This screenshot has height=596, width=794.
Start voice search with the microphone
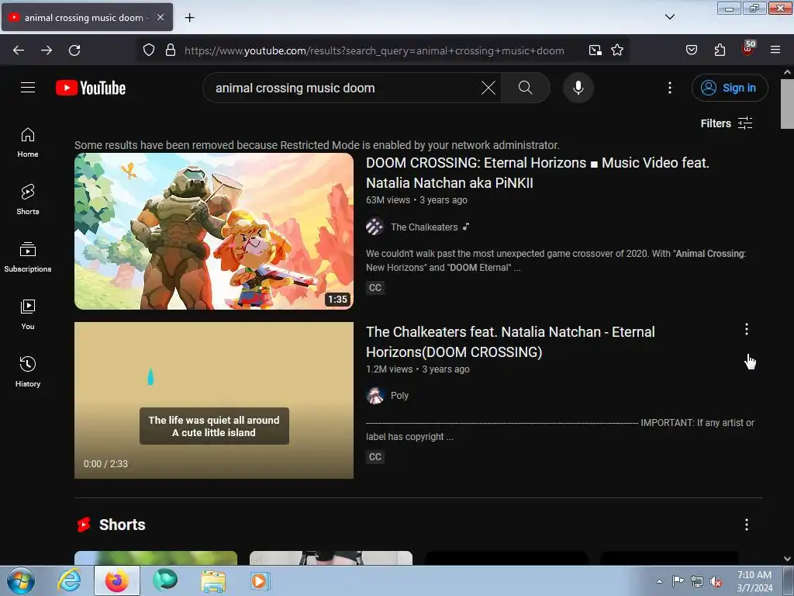click(578, 88)
